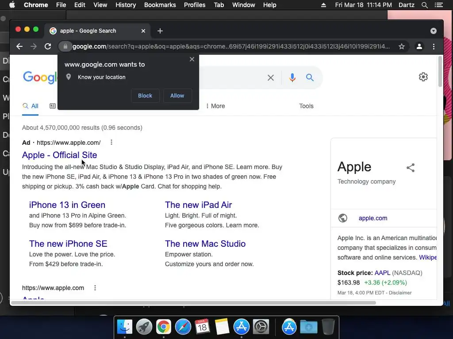Open the stock price Disclaimer link
Image resolution: width=453 pixels, height=339 pixels.
(x=400, y=293)
